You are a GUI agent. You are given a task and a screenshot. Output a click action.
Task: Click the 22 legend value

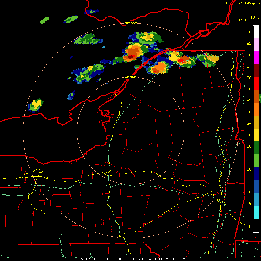pos(249,158)
